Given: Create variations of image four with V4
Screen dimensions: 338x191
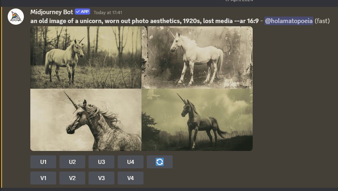Looking at the screenshot, I should [x=131, y=178].
